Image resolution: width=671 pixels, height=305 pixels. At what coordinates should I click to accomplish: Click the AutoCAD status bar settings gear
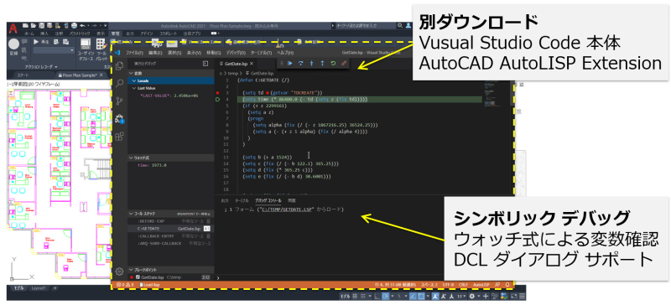(471, 296)
